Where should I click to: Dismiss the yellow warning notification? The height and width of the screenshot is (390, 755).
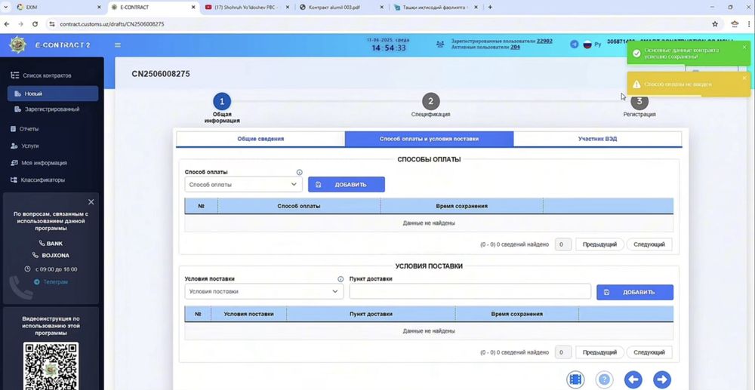[744, 78]
